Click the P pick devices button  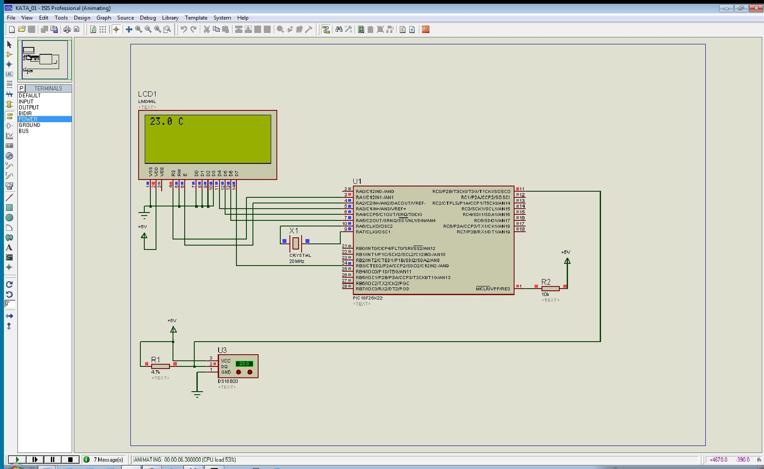pyautogui.click(x=21, y=88)
